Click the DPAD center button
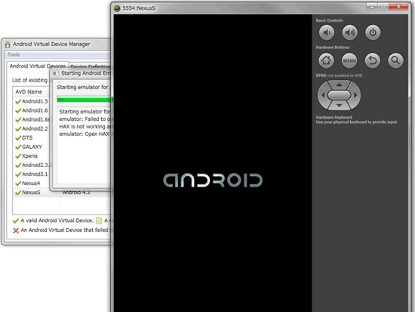The height and width of the screenshot is (312, 415). (x=339, y=95)
